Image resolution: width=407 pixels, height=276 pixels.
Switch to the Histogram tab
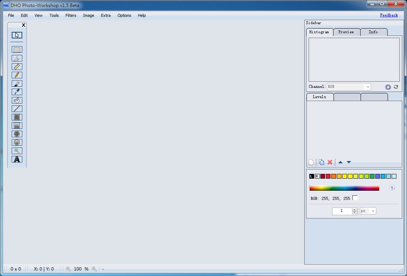pyautogui.click(x=319, y=32)
